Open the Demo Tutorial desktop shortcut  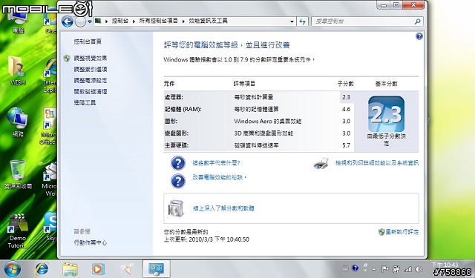[18, 231]
